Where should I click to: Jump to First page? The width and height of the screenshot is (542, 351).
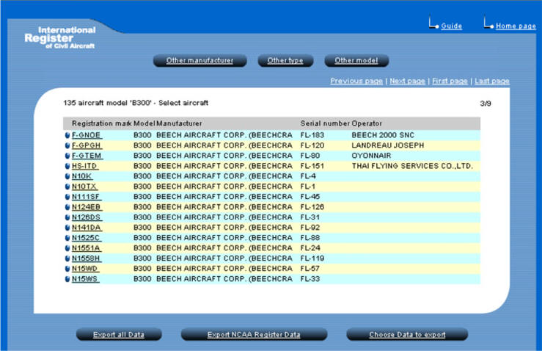point(450,81)
